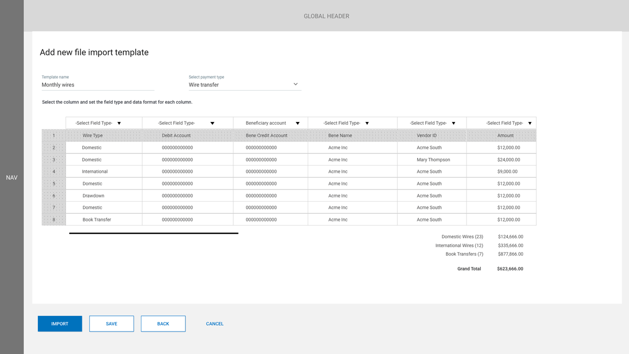The image size is (629, 354).
Task: Click the Save button
Action: click(x=112, y=324)
